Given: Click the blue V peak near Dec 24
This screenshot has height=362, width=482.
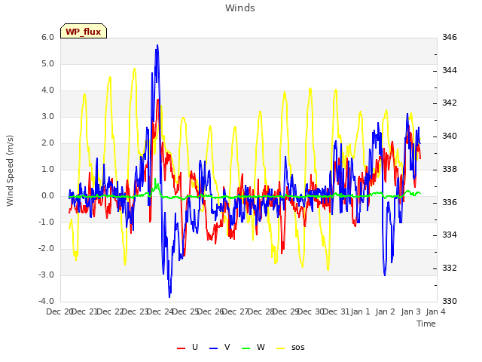Looking at the screenshot, I should coord(157,45).
